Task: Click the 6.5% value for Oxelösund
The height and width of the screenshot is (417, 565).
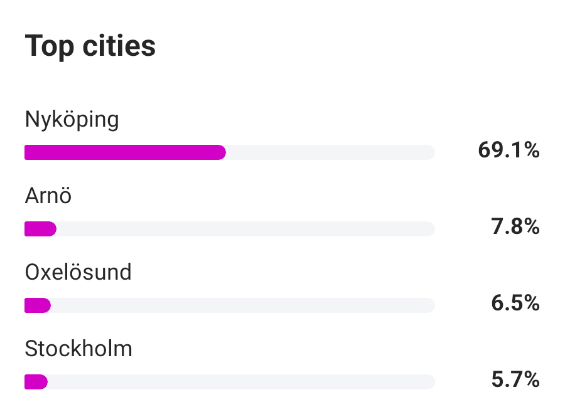Action: [x=515, y=304]
